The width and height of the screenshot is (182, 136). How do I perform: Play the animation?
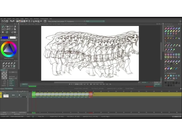click(x=88, y=84)
